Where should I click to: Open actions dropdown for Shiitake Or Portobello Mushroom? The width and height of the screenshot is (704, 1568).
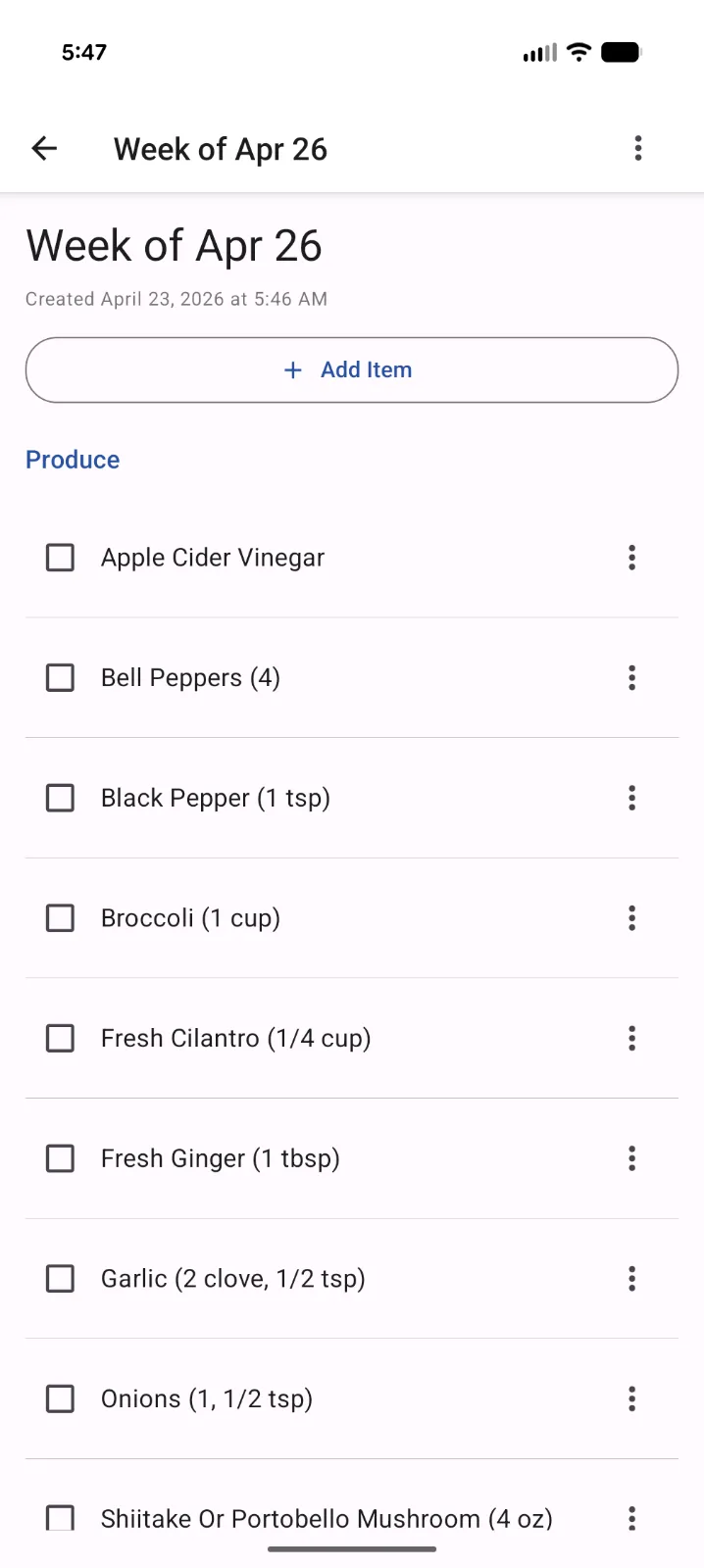[631, 1518]
